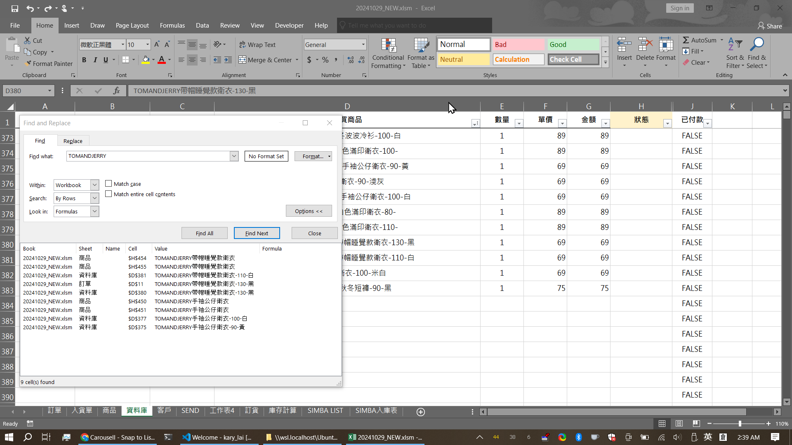Open the Formulas ribbon tab
Image resolution: width=792 pixels, height=445 pixels.
pos(172,26)
